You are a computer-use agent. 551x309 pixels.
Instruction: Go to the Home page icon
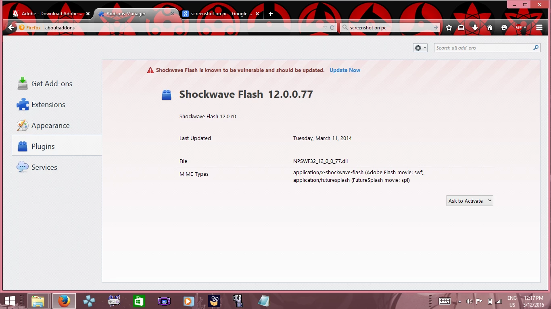click(490, 28)
